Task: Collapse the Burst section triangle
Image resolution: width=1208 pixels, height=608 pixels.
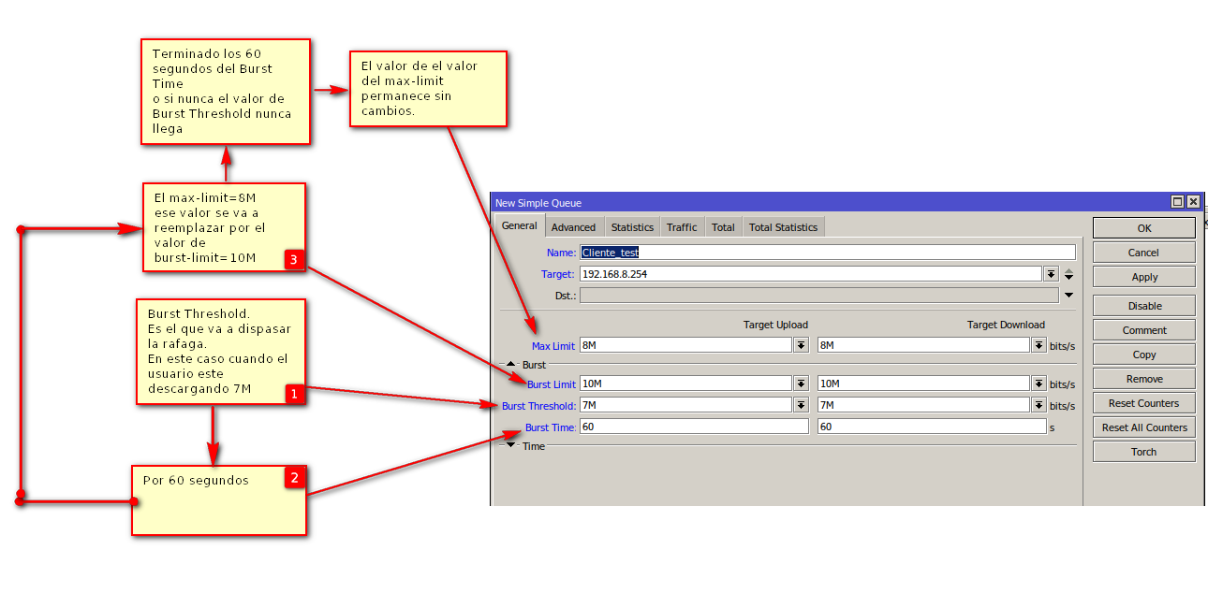Action: (x=511, y=365)
